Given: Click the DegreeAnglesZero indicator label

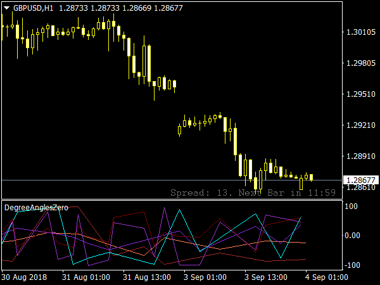Looking at the screenshot, I should coord(36,208).
